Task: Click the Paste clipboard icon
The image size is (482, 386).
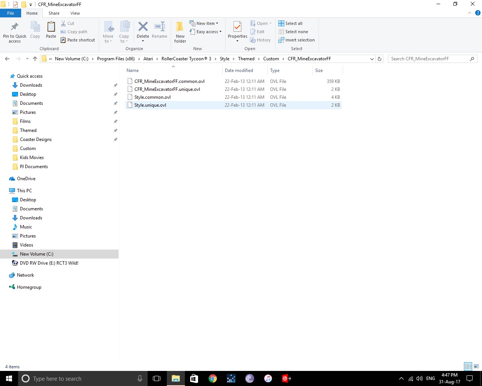Action: pyautogui.click(x=51, y=27)
